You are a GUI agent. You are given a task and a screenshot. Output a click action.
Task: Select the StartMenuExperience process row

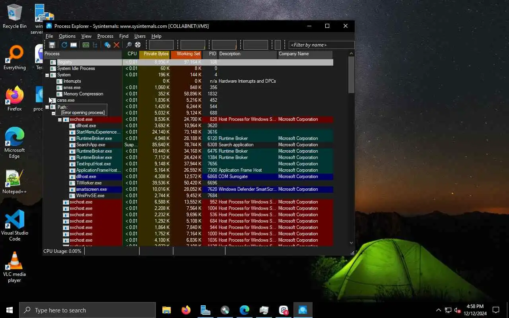click(188, 132)
